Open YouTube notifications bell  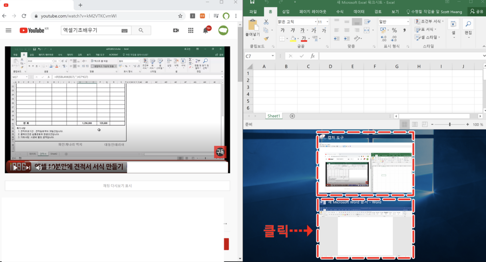(x=206, y=31)
